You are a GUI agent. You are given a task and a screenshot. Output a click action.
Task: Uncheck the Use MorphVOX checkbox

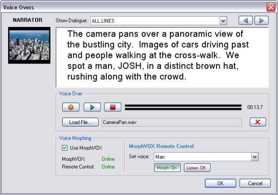[x=65, y=148]
